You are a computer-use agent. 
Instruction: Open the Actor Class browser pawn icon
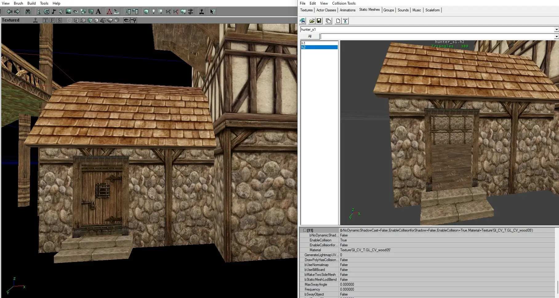click(39, 12)
